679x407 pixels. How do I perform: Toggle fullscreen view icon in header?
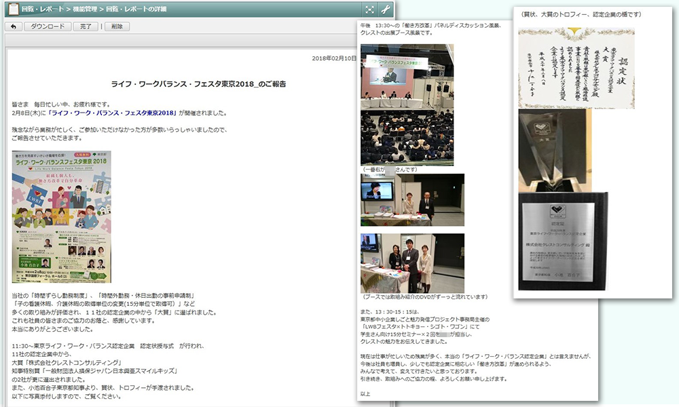(x=369, y=9)
